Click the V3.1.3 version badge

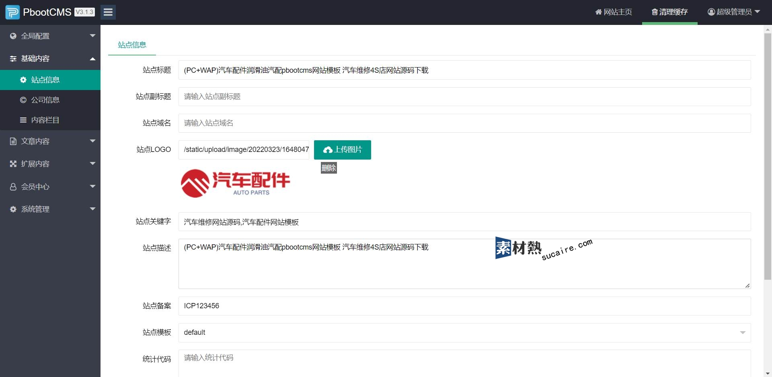click(84, 12)
